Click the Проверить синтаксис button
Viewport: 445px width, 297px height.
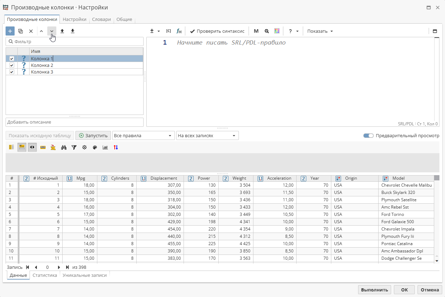point(217,31)
